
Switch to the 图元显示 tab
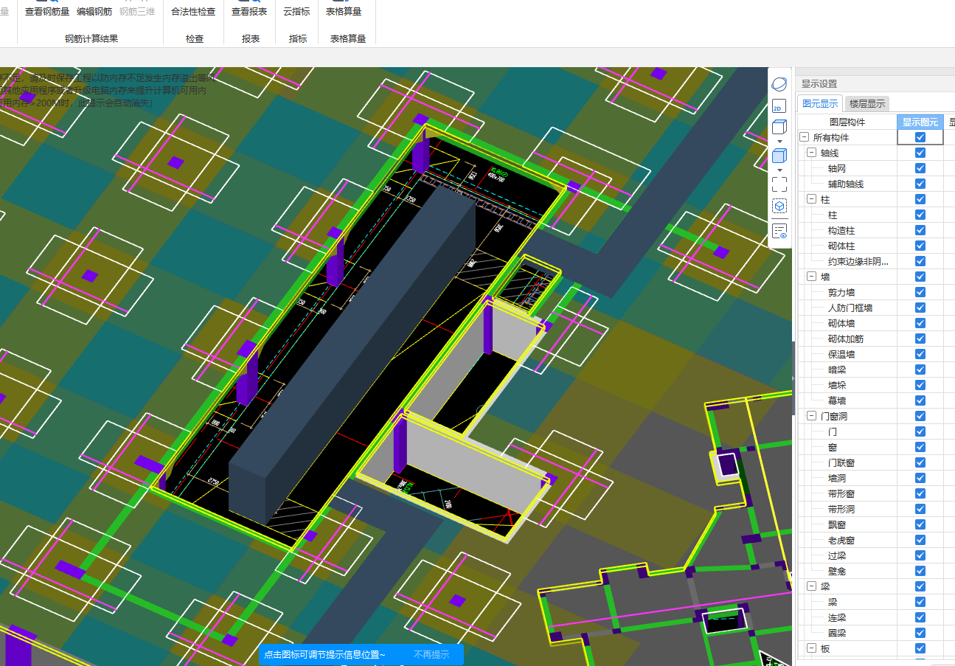point(820,104)
